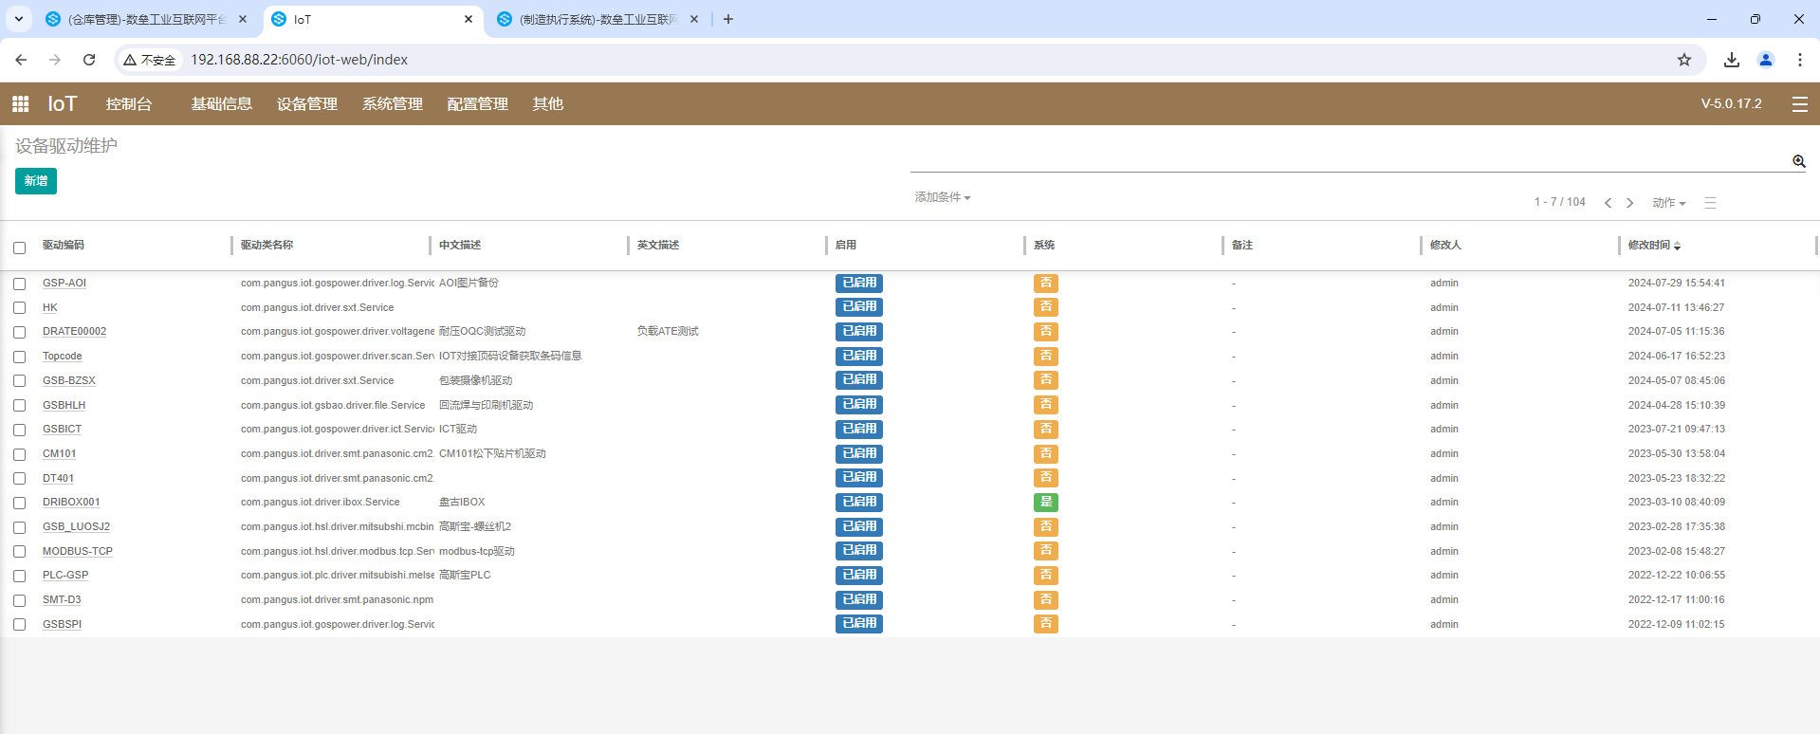
Task: Close the IoT browser tab
Action: tap(469, 19)
